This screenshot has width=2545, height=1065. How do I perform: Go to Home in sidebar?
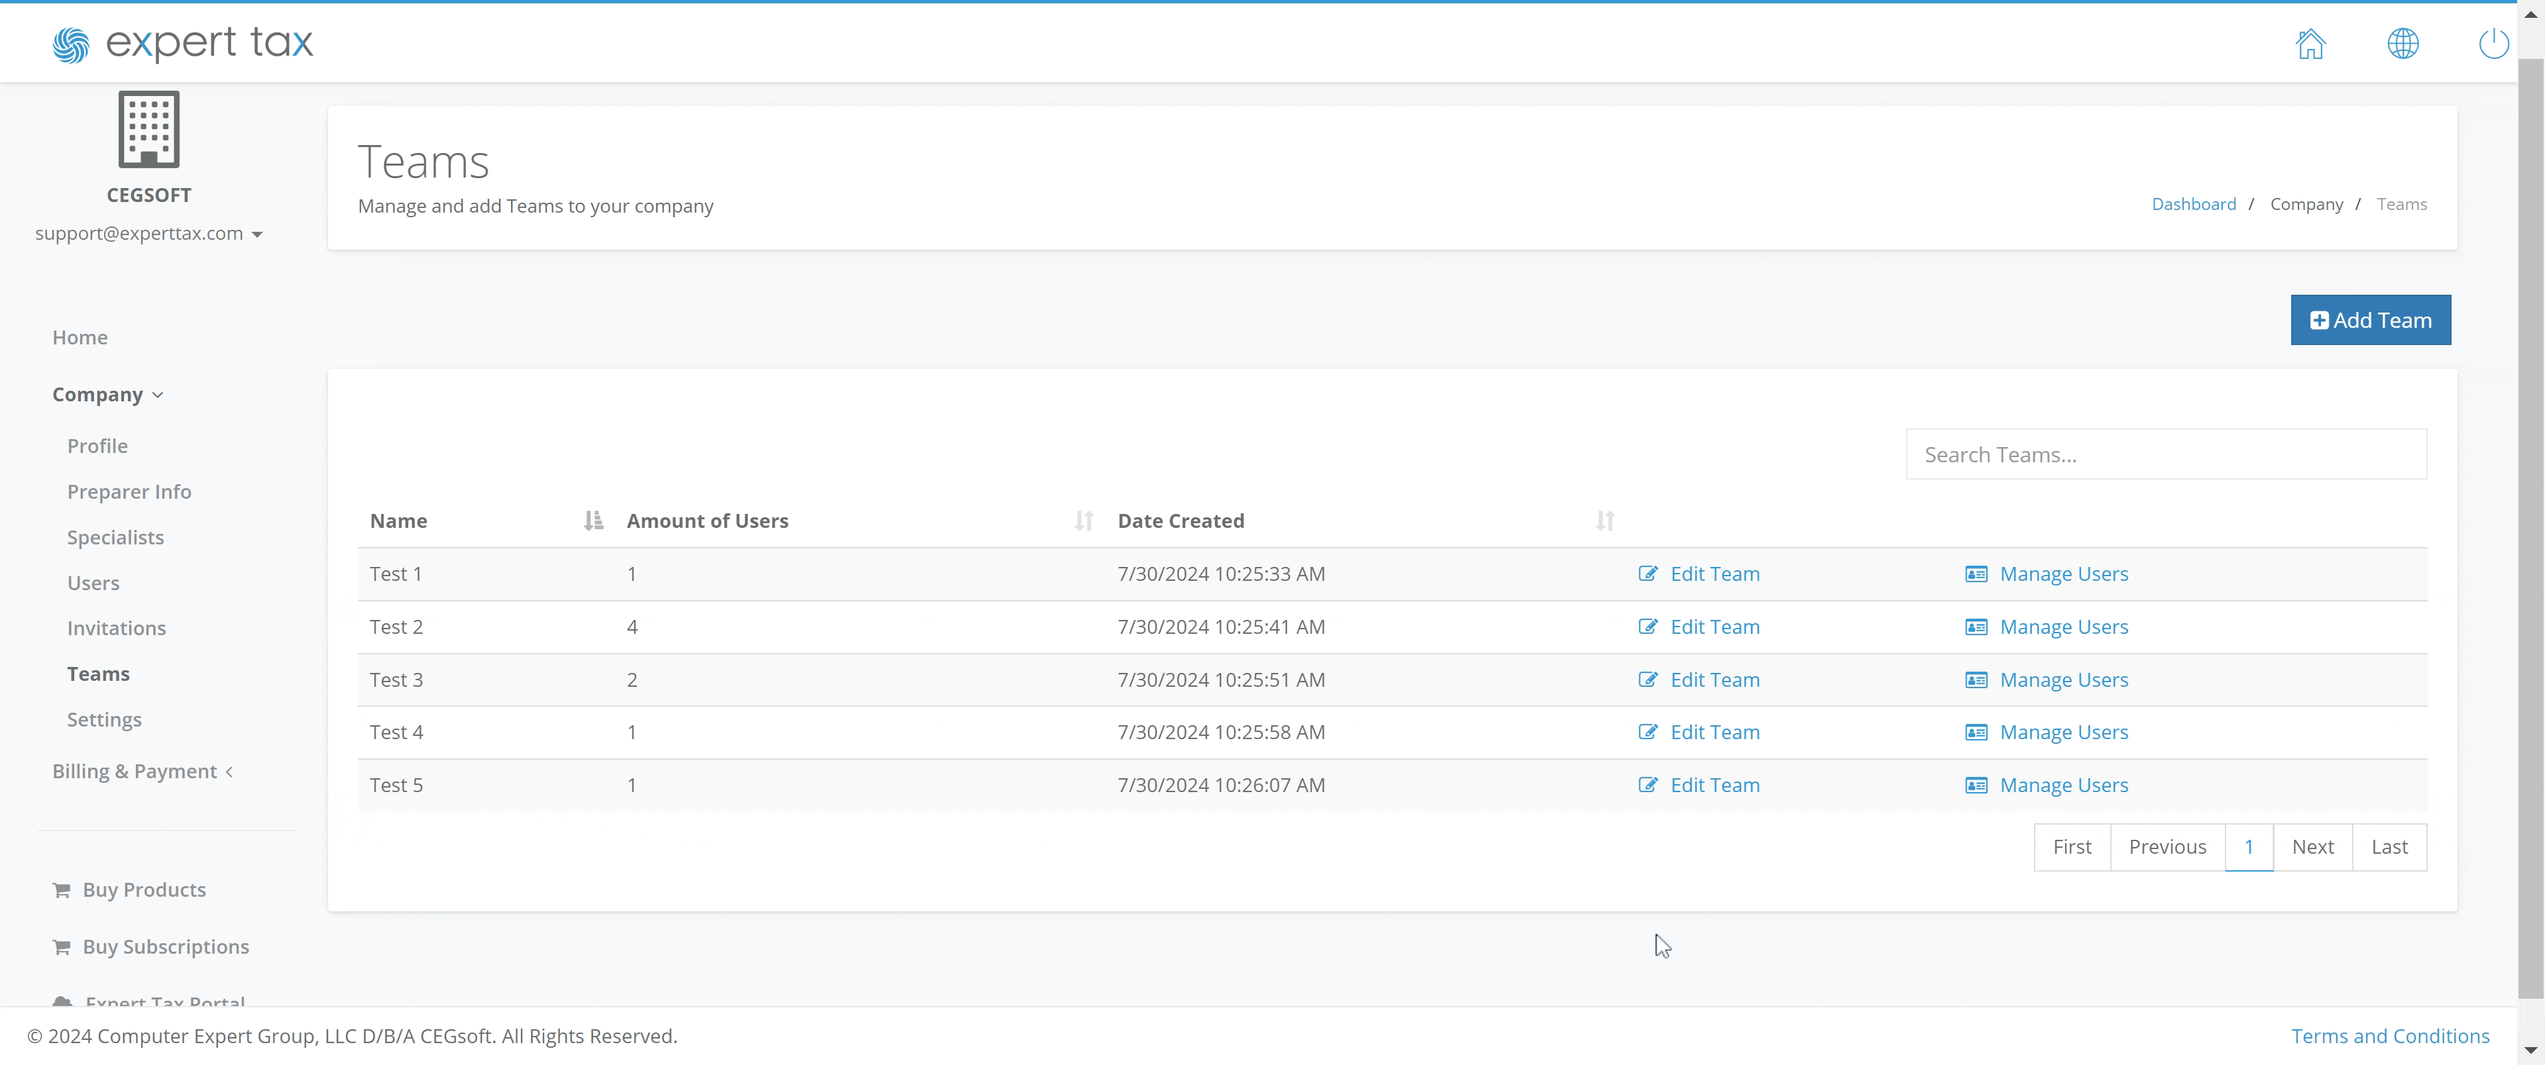click(80, 336)
